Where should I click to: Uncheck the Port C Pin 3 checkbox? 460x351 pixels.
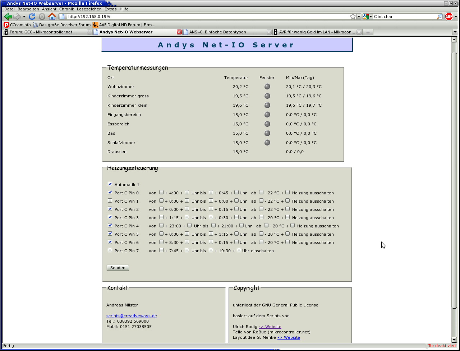click(110, 217)
